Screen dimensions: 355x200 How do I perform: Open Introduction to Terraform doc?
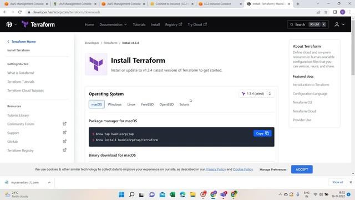(311, 85)
